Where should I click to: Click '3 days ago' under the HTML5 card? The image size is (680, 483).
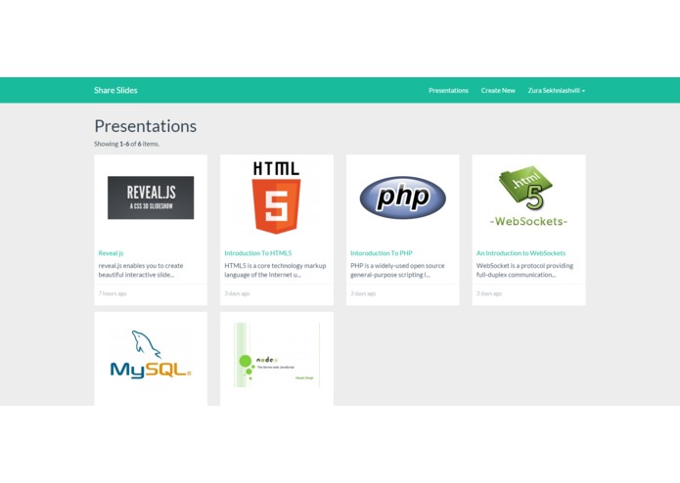click(237, 293)
